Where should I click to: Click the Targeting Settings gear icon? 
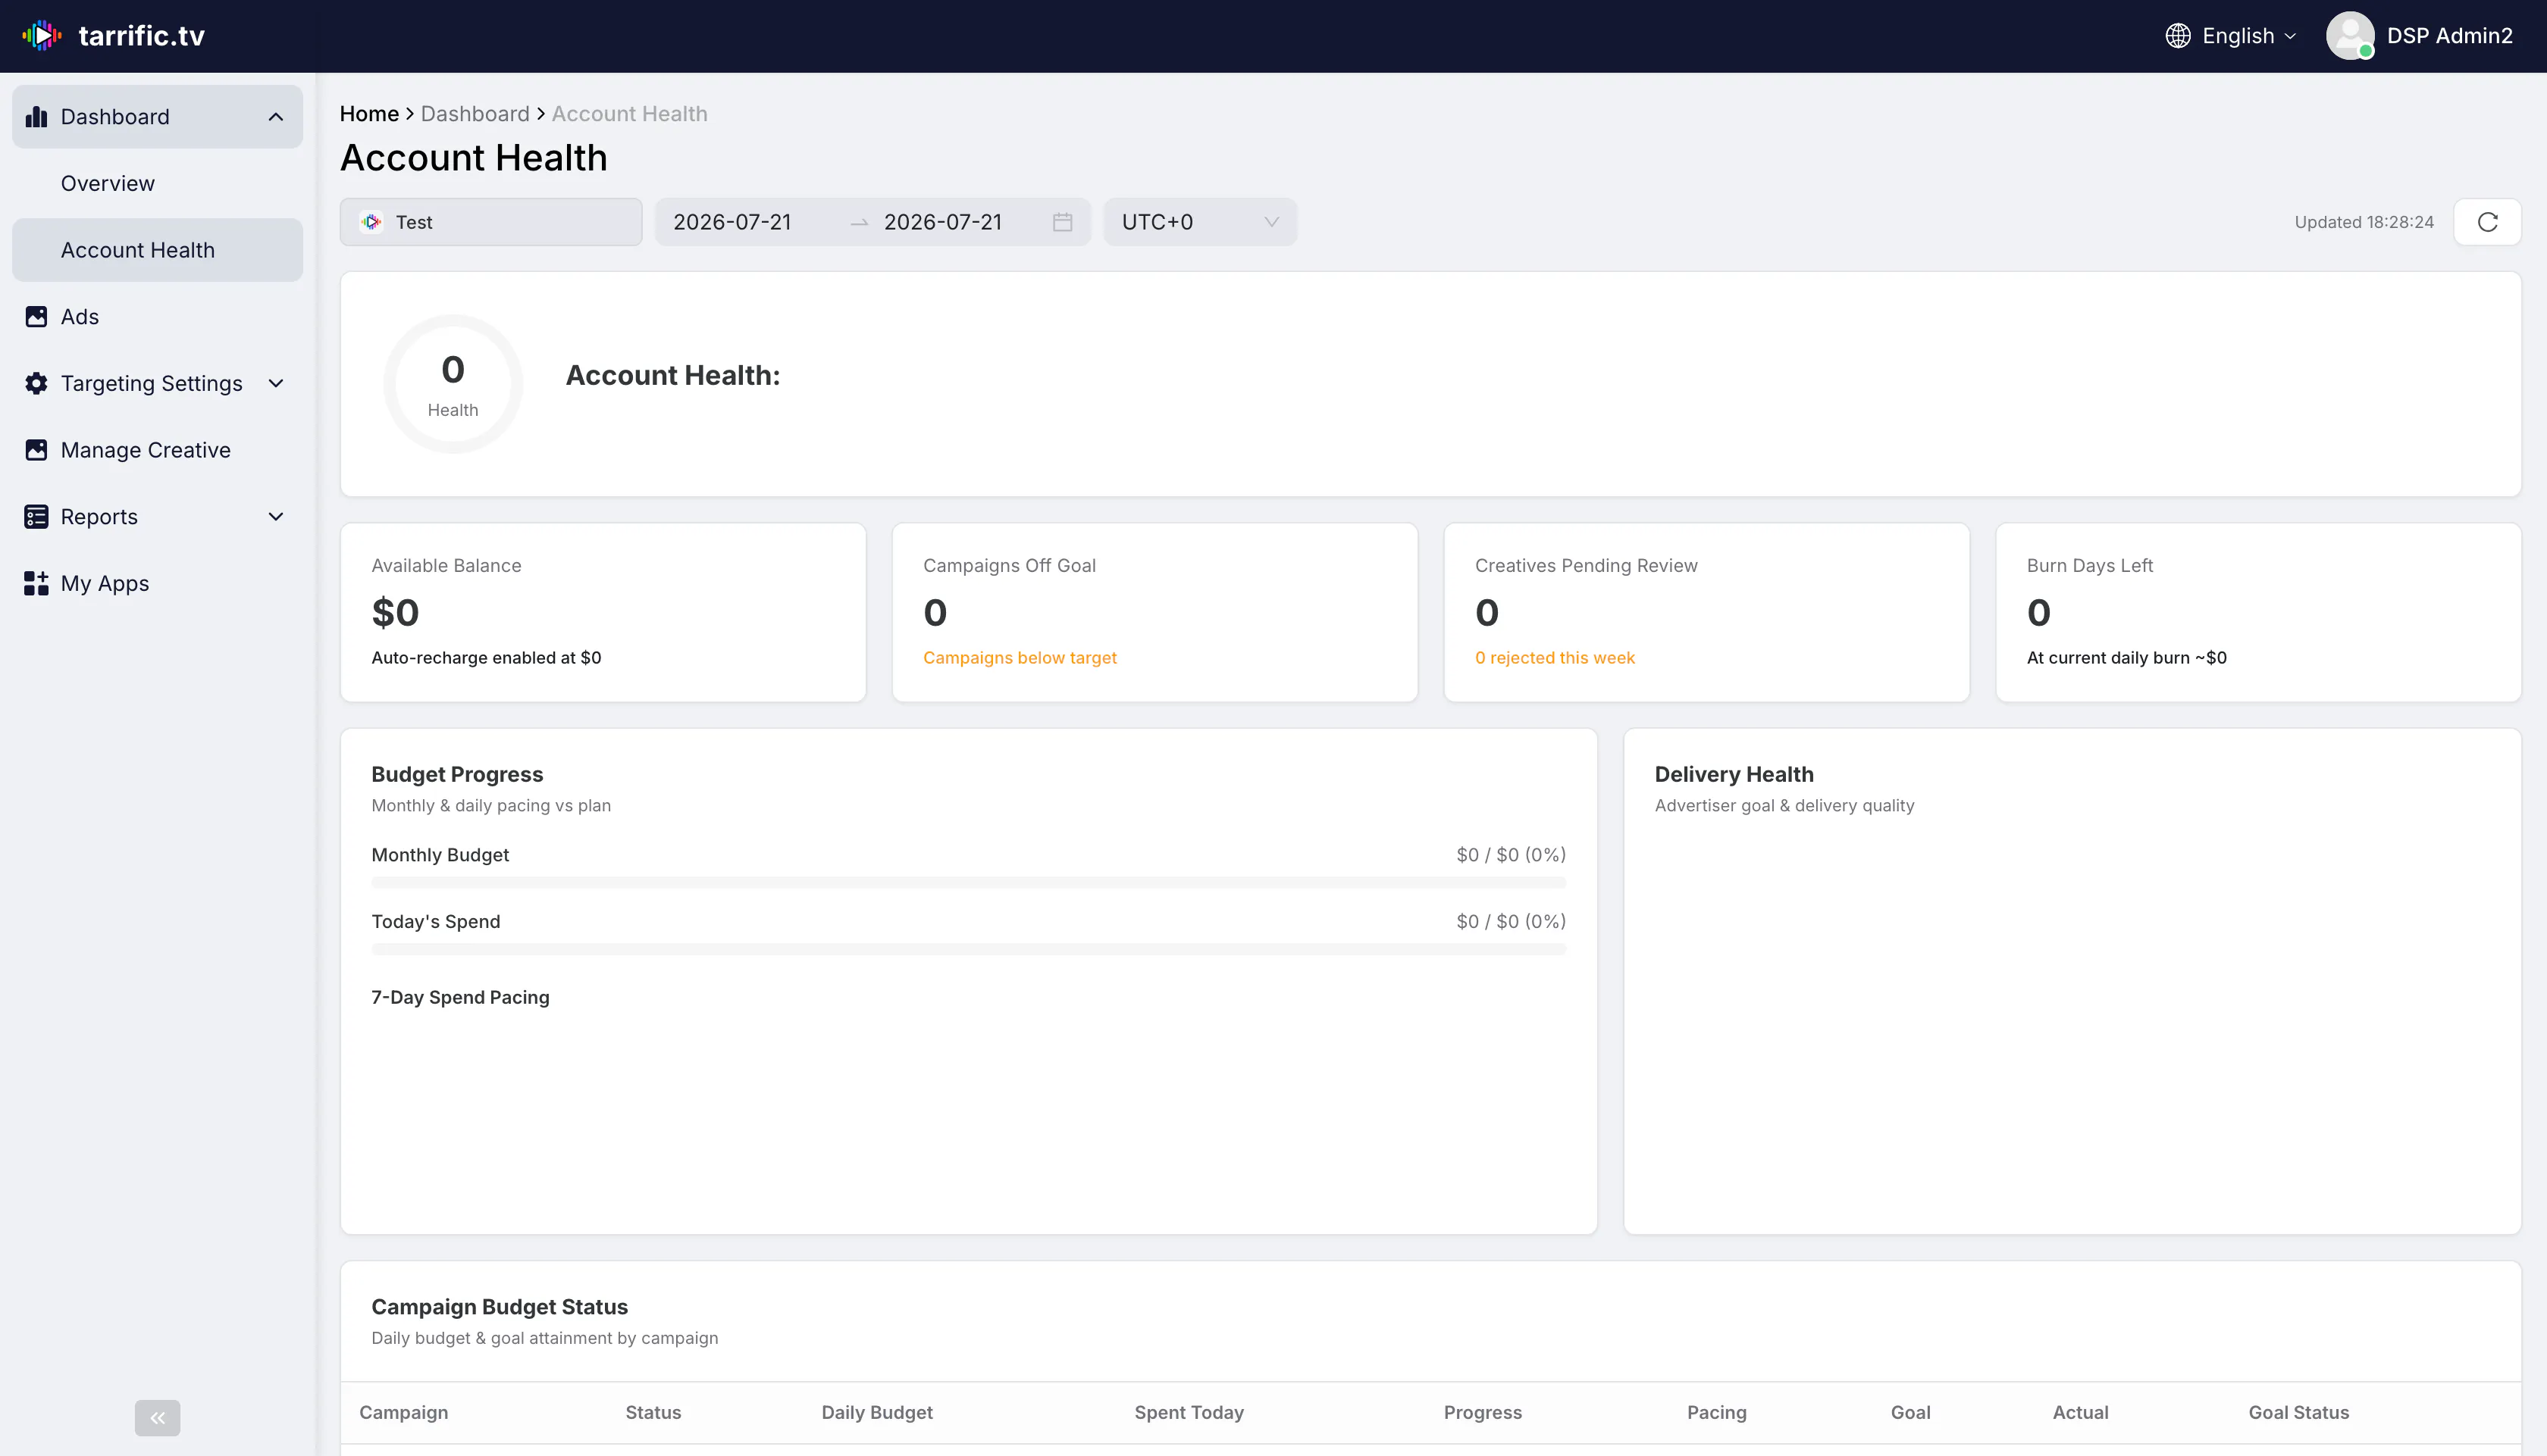tap(36, 384)
